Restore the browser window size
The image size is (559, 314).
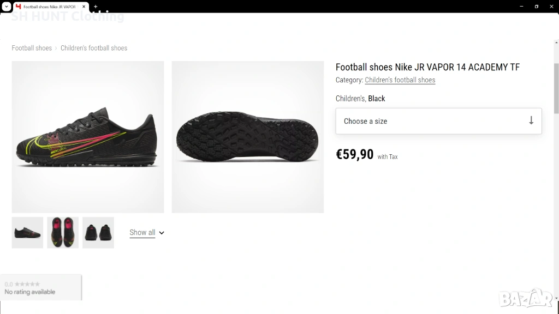click(537, 6)
